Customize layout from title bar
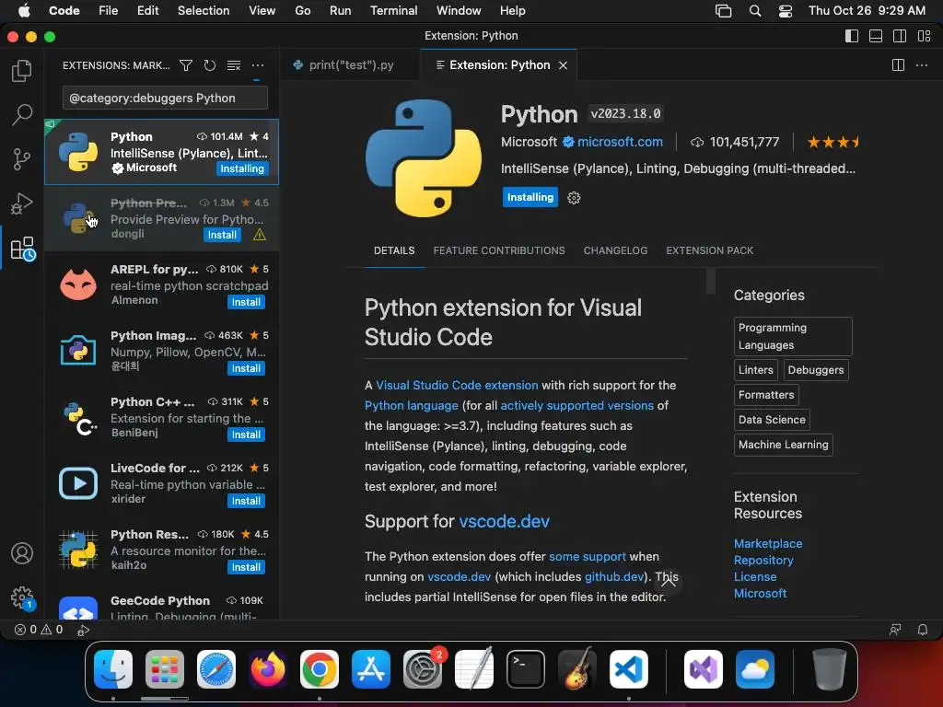This screenshot has width=943, height=707. click(925, 36)
